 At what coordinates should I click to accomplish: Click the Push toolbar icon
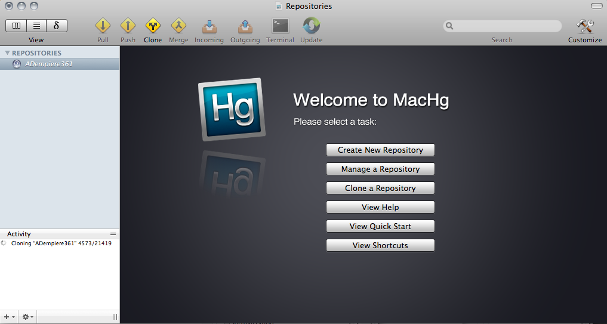128,26
